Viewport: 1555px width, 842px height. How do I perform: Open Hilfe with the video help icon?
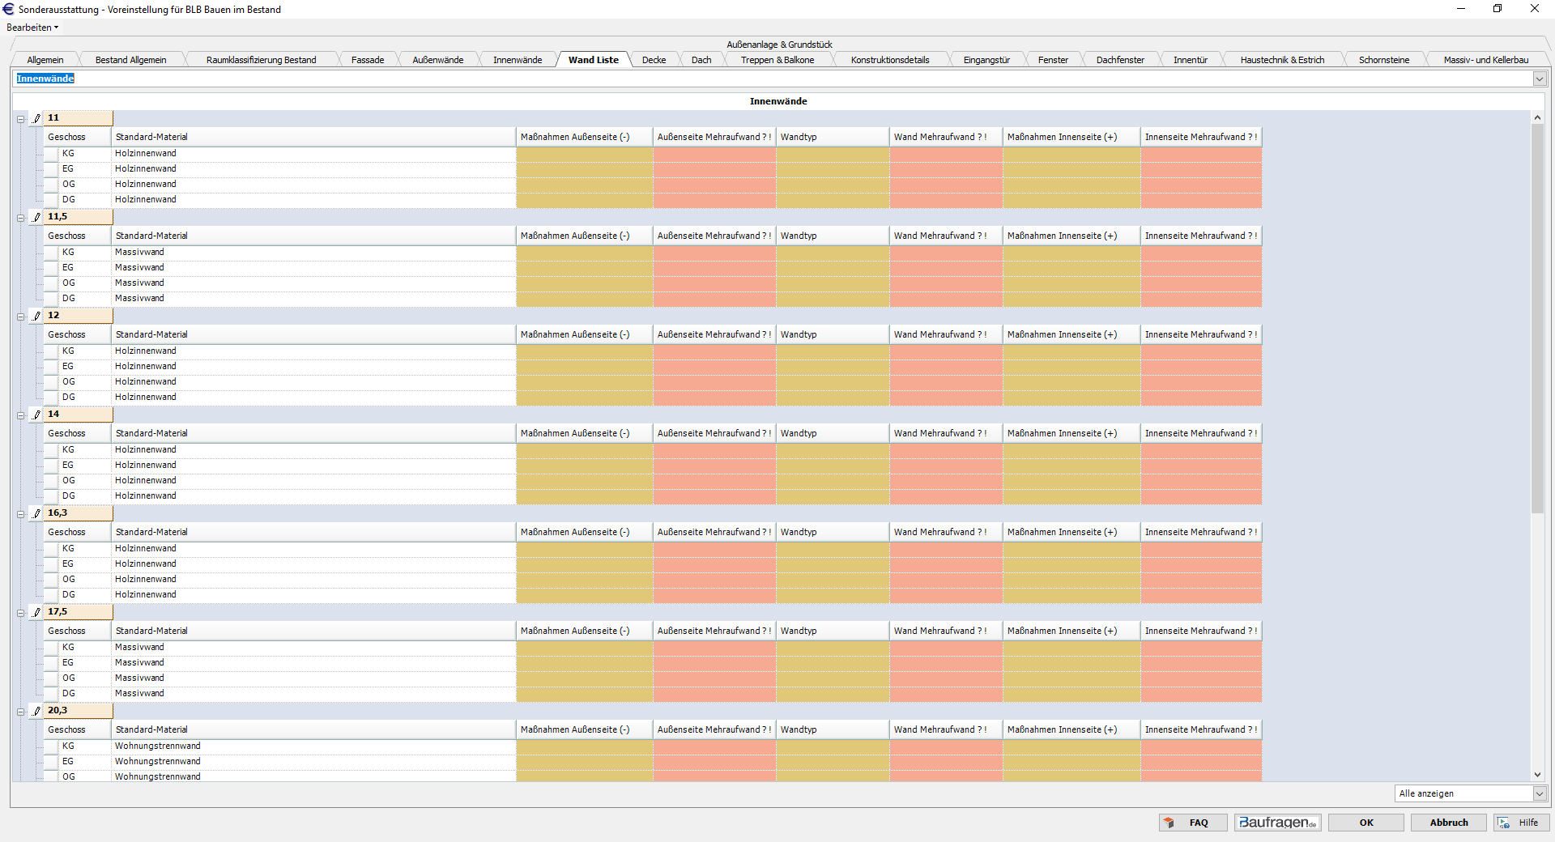(1521, 823)
